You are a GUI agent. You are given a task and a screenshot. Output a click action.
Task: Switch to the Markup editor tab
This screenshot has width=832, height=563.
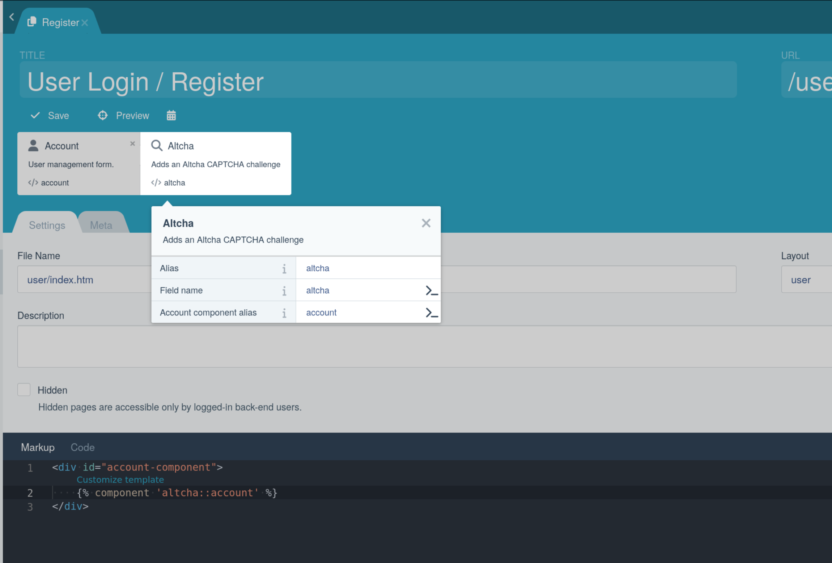coord(38,447)
